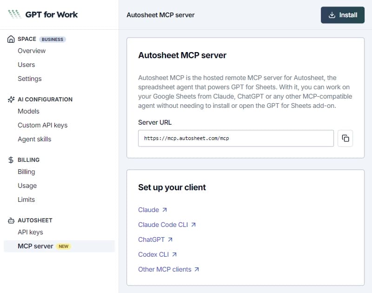Open the Claude setup link
Image resolution: width=372 pixels, height=293 pixels.
point(148,210)
